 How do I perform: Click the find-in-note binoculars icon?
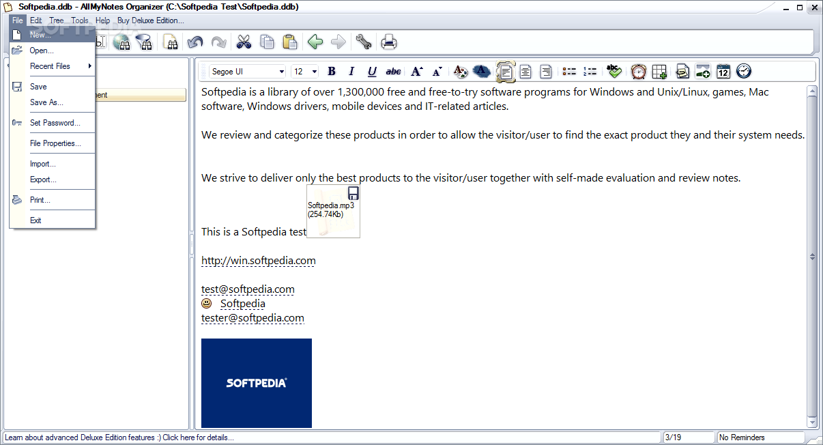[171, 42]
